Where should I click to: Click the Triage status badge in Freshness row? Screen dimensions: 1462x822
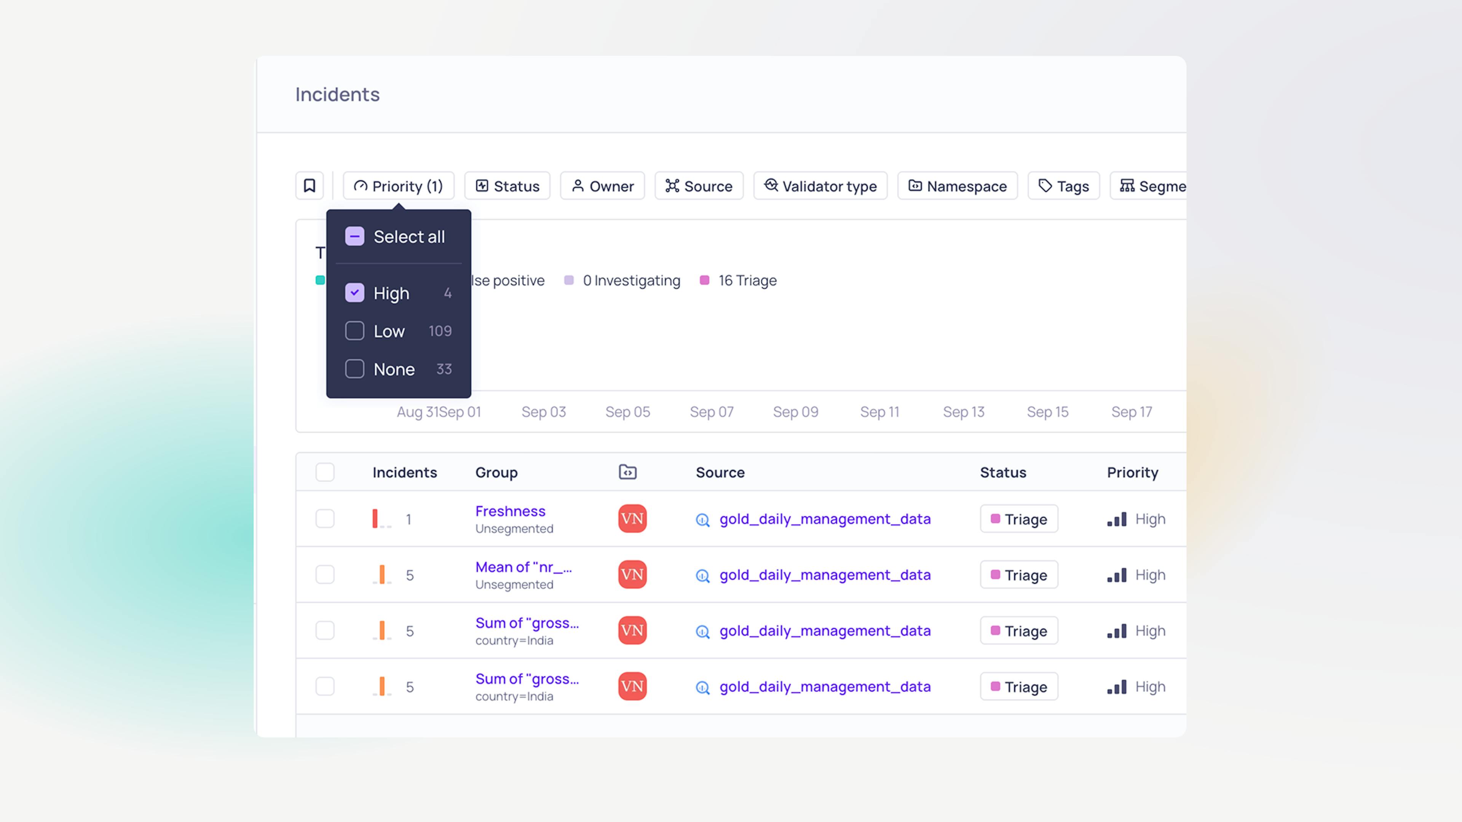click(x=1019, y=519)
